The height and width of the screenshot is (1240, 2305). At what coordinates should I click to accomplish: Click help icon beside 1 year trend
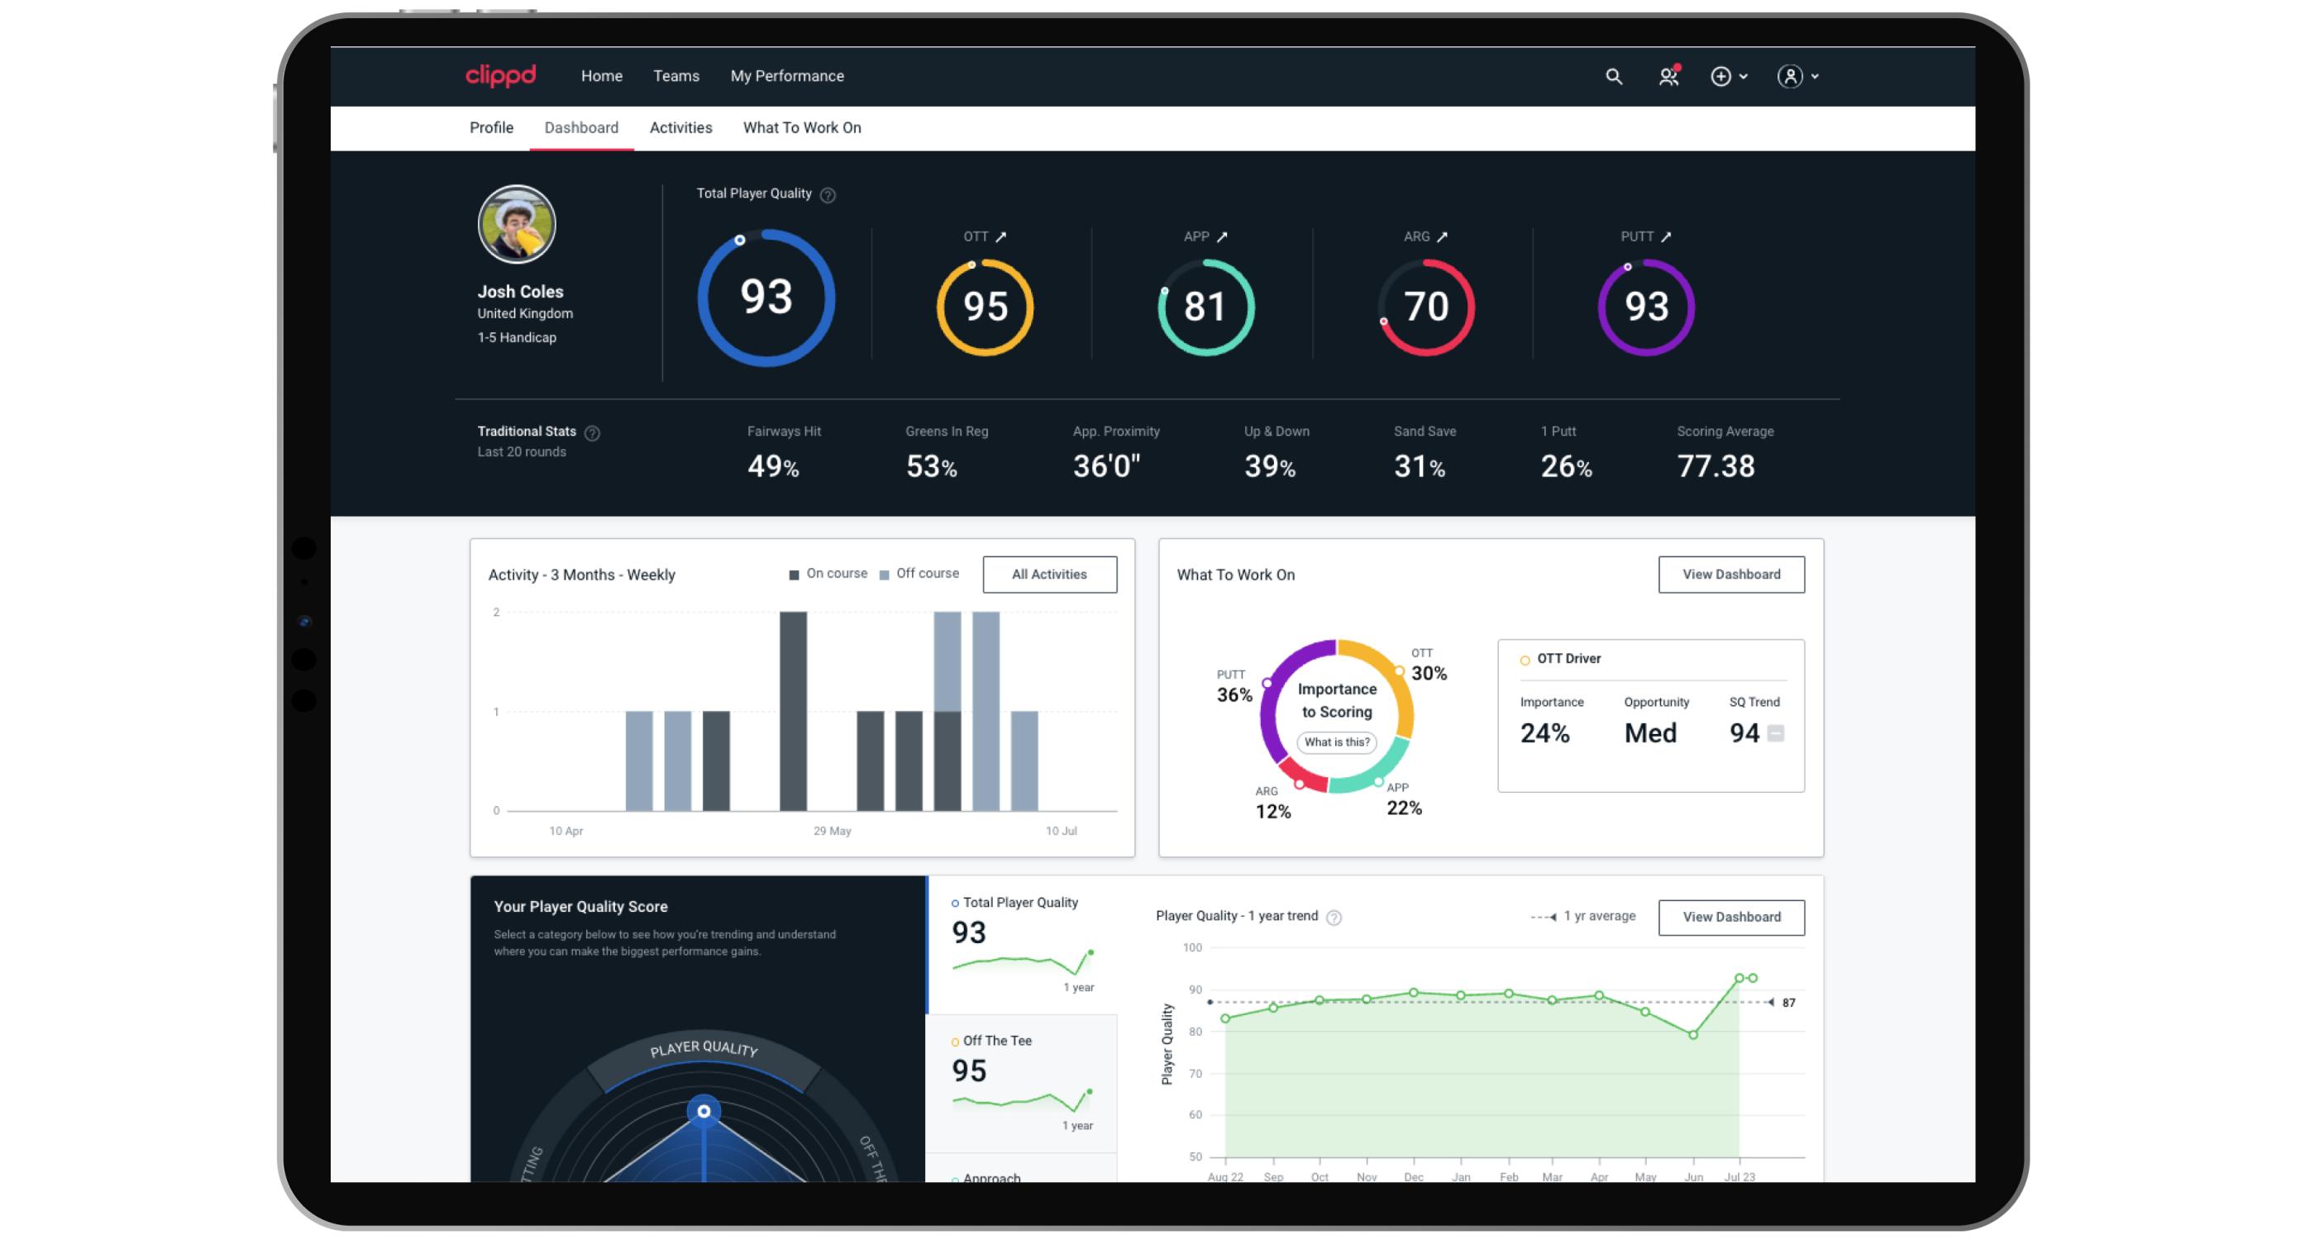pyautogui.click(x=1334, y=918)
